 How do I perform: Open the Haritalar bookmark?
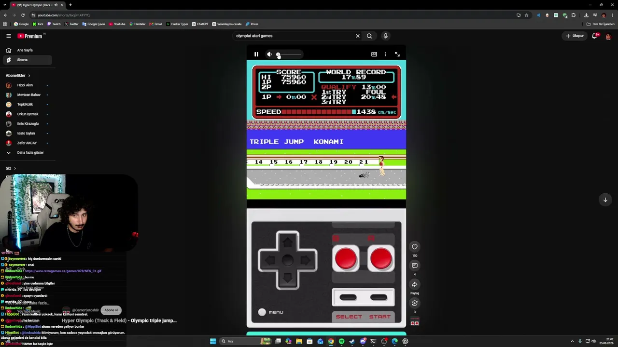(137, 24)
